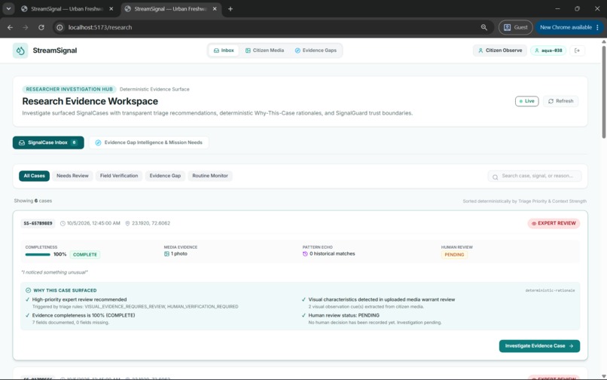Click the '0 historical matches' text

(x=332, y=253)
